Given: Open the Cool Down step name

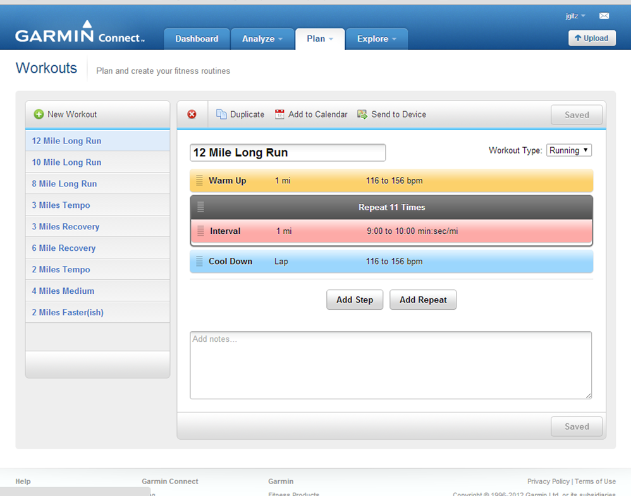Looking at the screenshot, I should tap(230, 261).
